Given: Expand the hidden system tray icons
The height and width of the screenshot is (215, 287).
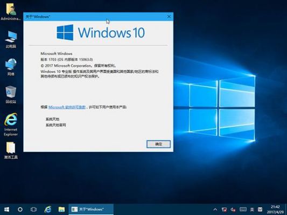Looking at the screenshot, I should click(215, 210).
